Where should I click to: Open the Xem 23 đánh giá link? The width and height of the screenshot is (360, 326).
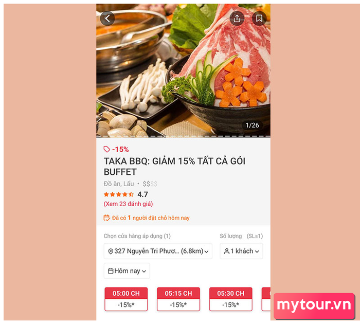tap(129, 204)
